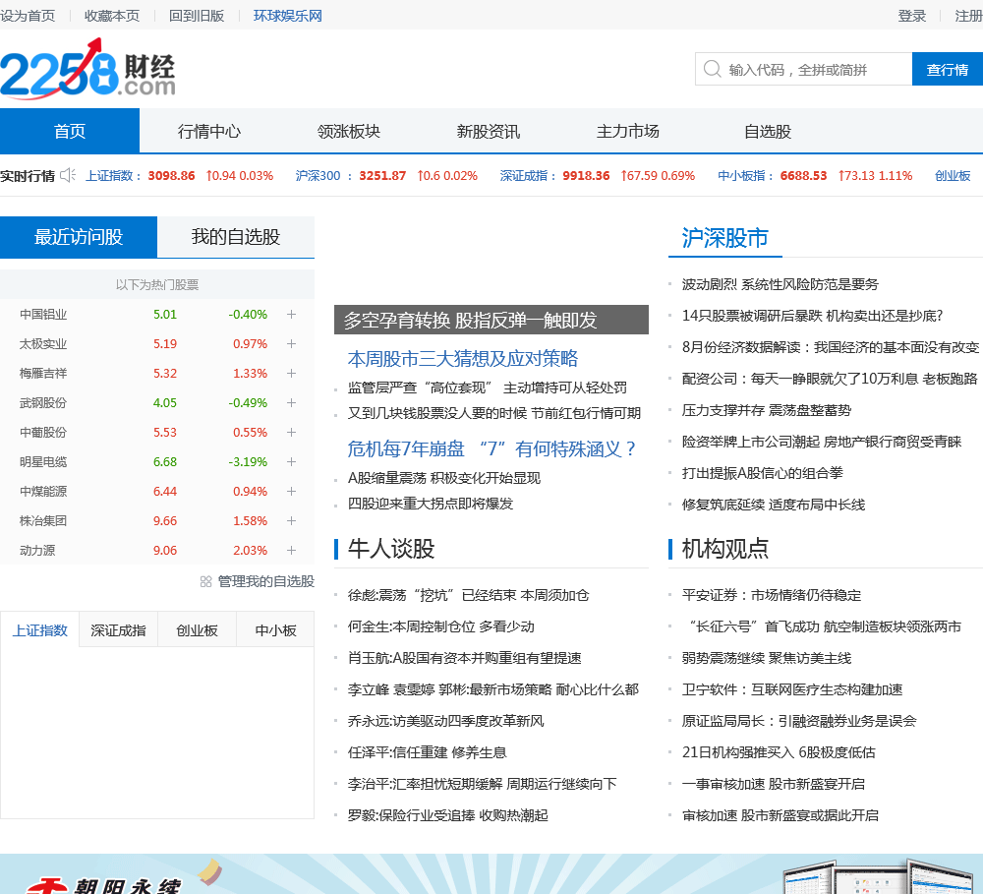The height and width of the screenshot is (894, 983).
Task: Open the 环球娱乐网 link
Action: pyautogui.click(x=288, y=16)
